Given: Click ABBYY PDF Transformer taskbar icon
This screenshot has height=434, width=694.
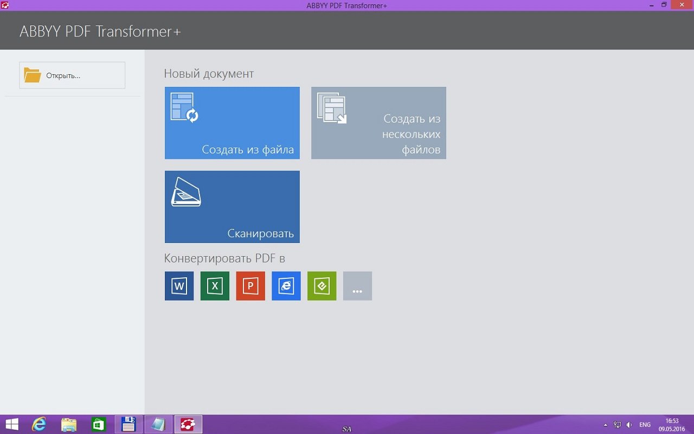Looking at the screenshot, I should pyautogui.click(x=188, y=424).
